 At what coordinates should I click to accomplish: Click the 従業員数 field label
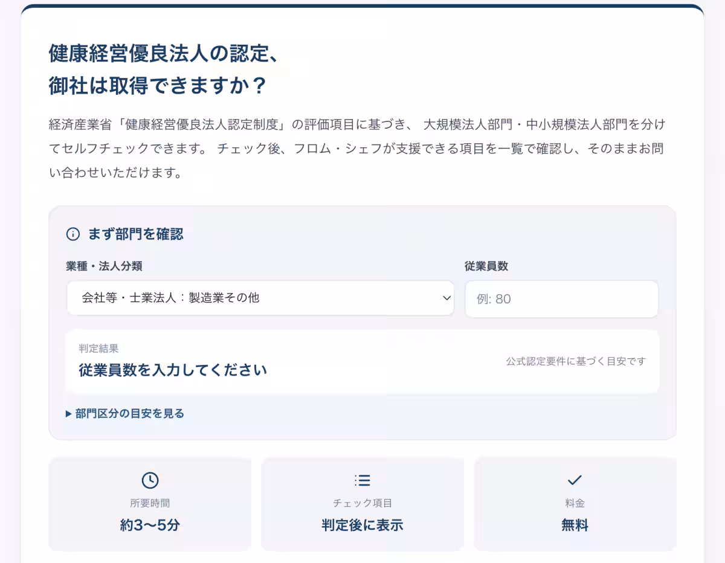(x=486, y=266)
